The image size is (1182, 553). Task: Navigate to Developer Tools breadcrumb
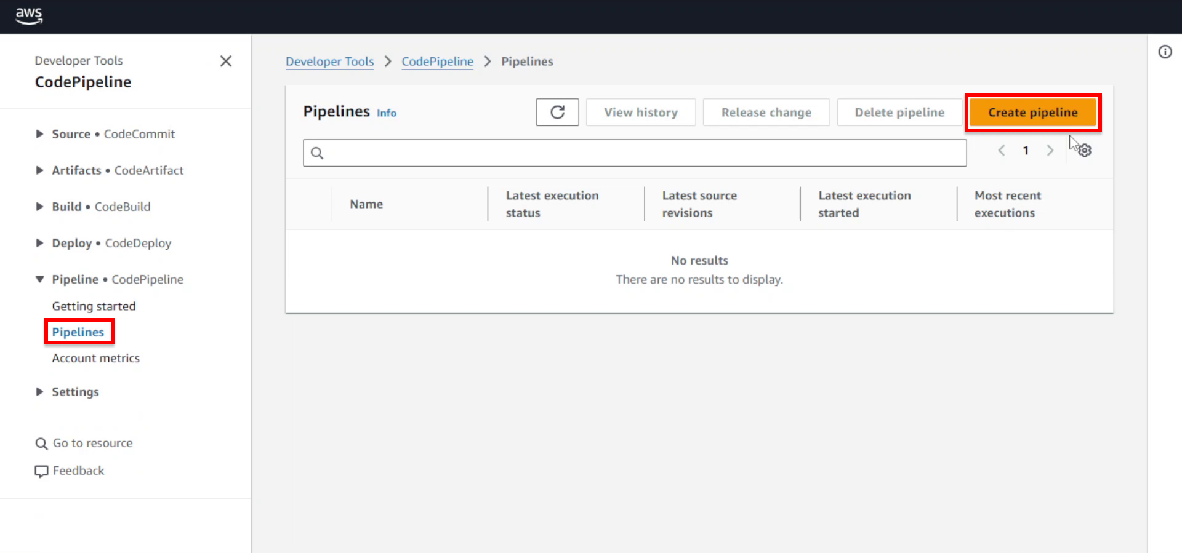330,62
